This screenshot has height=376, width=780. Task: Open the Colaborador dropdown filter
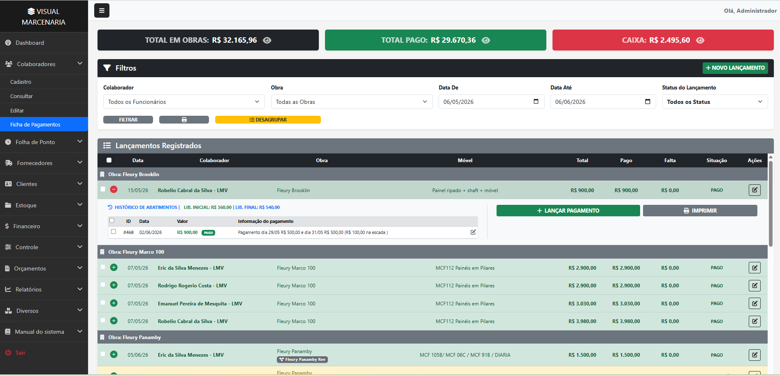[x=184, y=102]
